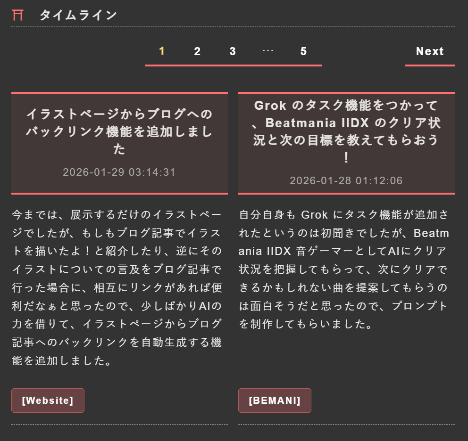Click the Next pagination link

(x=429, y=51)
